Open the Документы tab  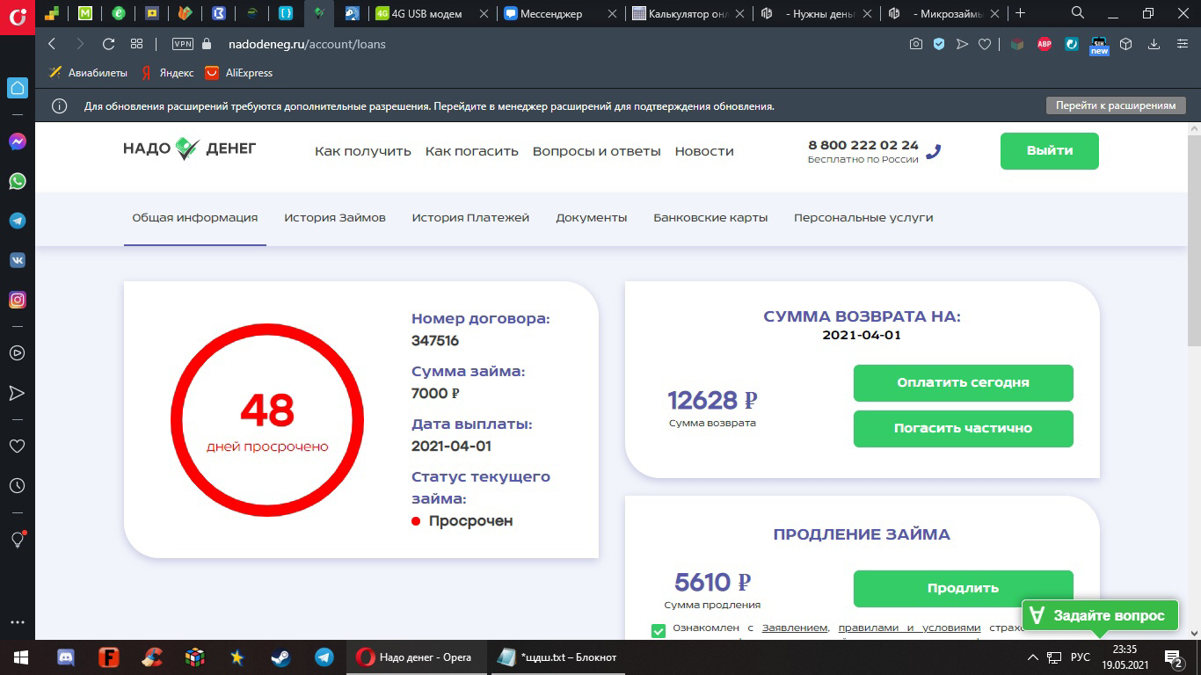(592, 218)
